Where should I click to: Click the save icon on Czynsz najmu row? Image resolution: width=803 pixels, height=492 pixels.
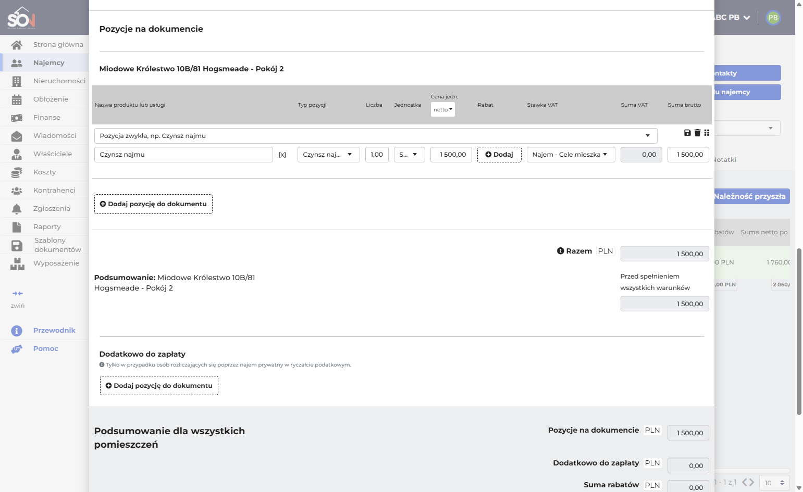point(687,133)
